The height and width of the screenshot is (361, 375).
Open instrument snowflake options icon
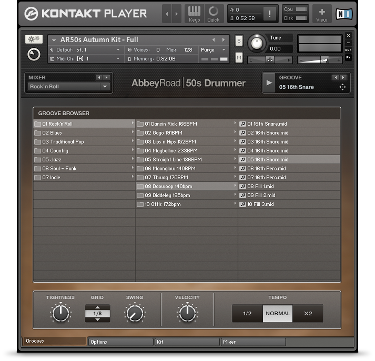tap(34, 39)
